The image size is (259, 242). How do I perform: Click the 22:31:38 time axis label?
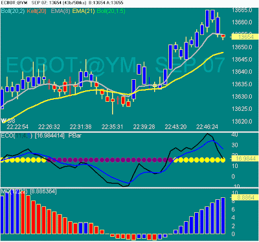80,127
